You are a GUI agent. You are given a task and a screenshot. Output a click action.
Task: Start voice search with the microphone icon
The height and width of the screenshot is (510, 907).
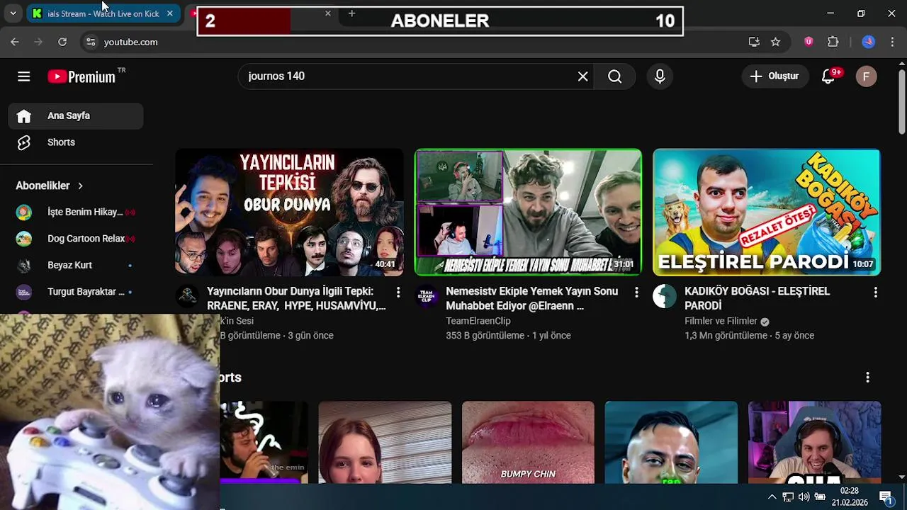[660, 76]
